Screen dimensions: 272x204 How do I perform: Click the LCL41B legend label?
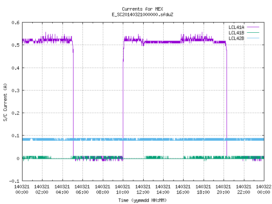pos(236,33)
